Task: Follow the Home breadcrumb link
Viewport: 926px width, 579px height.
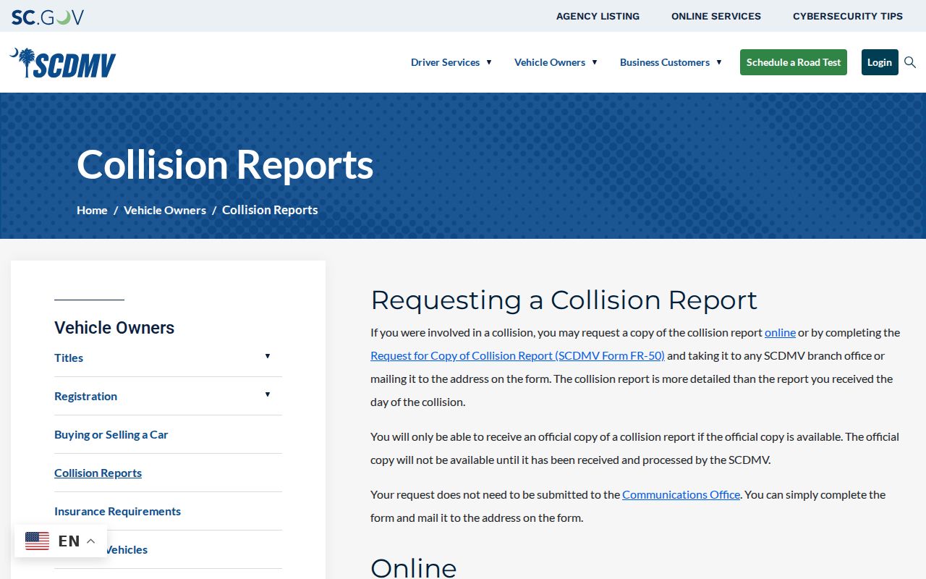Action: [92, 210]
